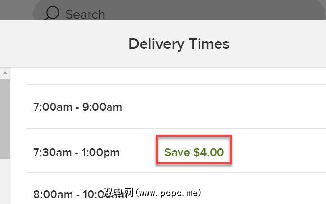This screenshot has width=326, height=204.
Task: Choose the 7:30am - 1:00pm delivery window
Action: click(x=76, y=152)
